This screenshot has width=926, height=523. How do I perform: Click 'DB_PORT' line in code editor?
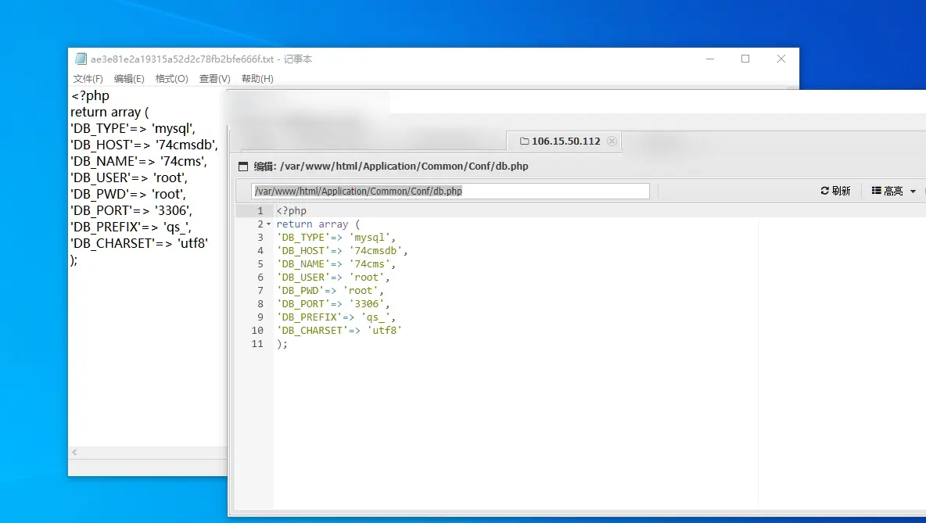pyautogui.click(x=333, y=304)
